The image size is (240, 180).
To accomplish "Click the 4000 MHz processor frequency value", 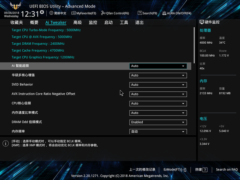I will coord(206,43).
